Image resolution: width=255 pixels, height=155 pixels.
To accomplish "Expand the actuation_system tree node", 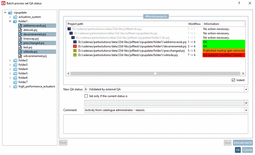I will (x=10, y=17).
